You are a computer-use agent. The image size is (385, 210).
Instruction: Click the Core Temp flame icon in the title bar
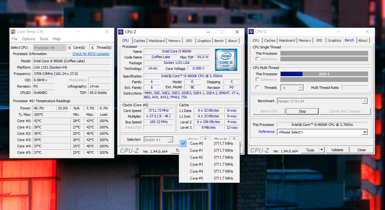(13, 32)
